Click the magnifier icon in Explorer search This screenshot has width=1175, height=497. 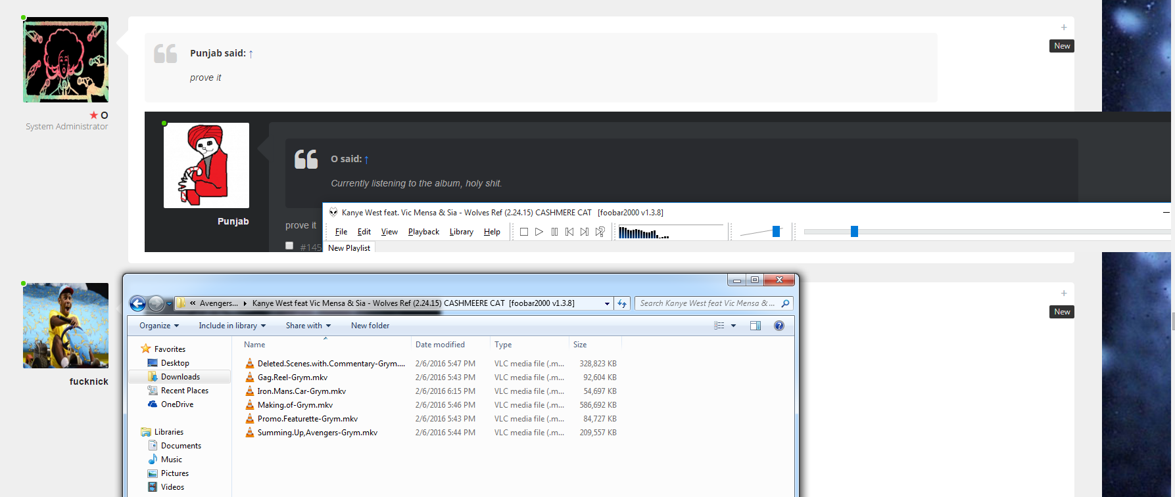pyautogui.click(x=785, y=303)
